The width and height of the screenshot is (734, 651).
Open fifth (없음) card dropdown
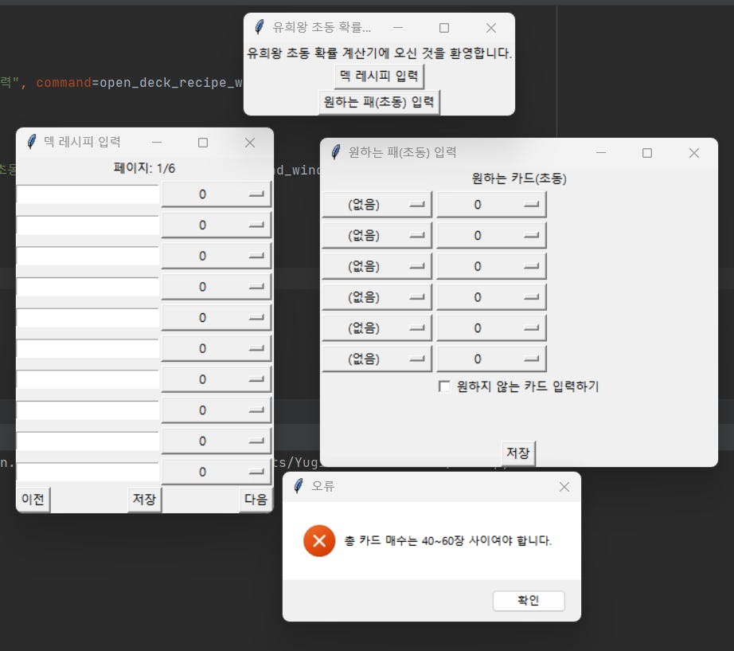[x=377, y=328]
